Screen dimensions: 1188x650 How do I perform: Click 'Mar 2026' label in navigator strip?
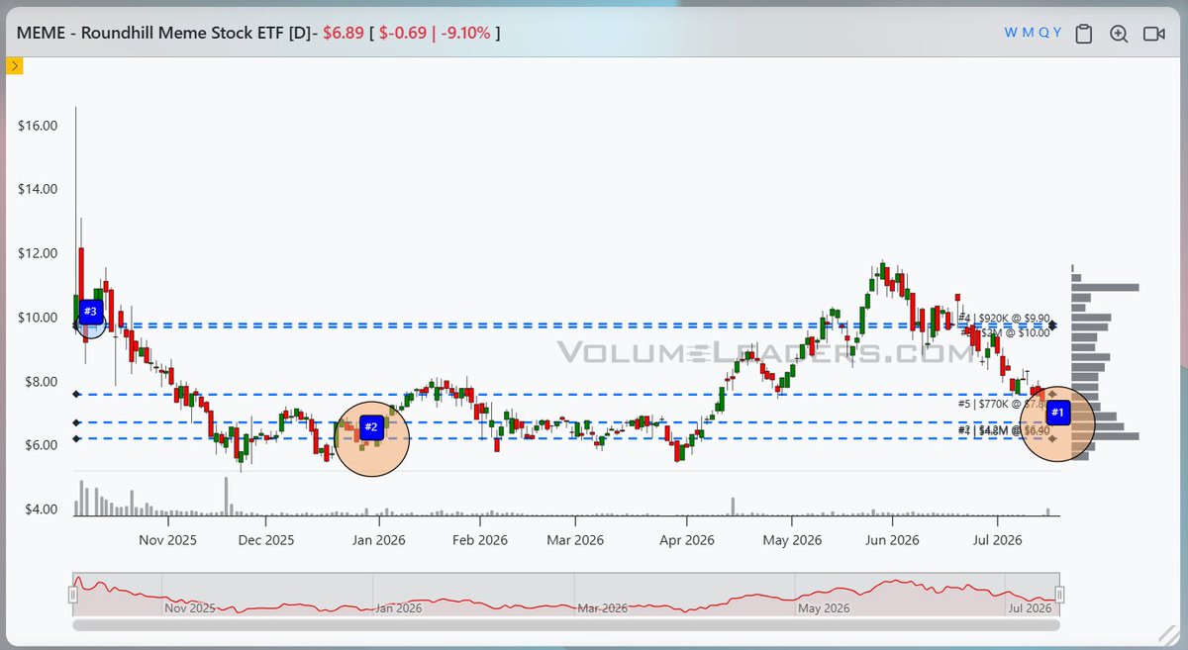[x=603, y=607]
